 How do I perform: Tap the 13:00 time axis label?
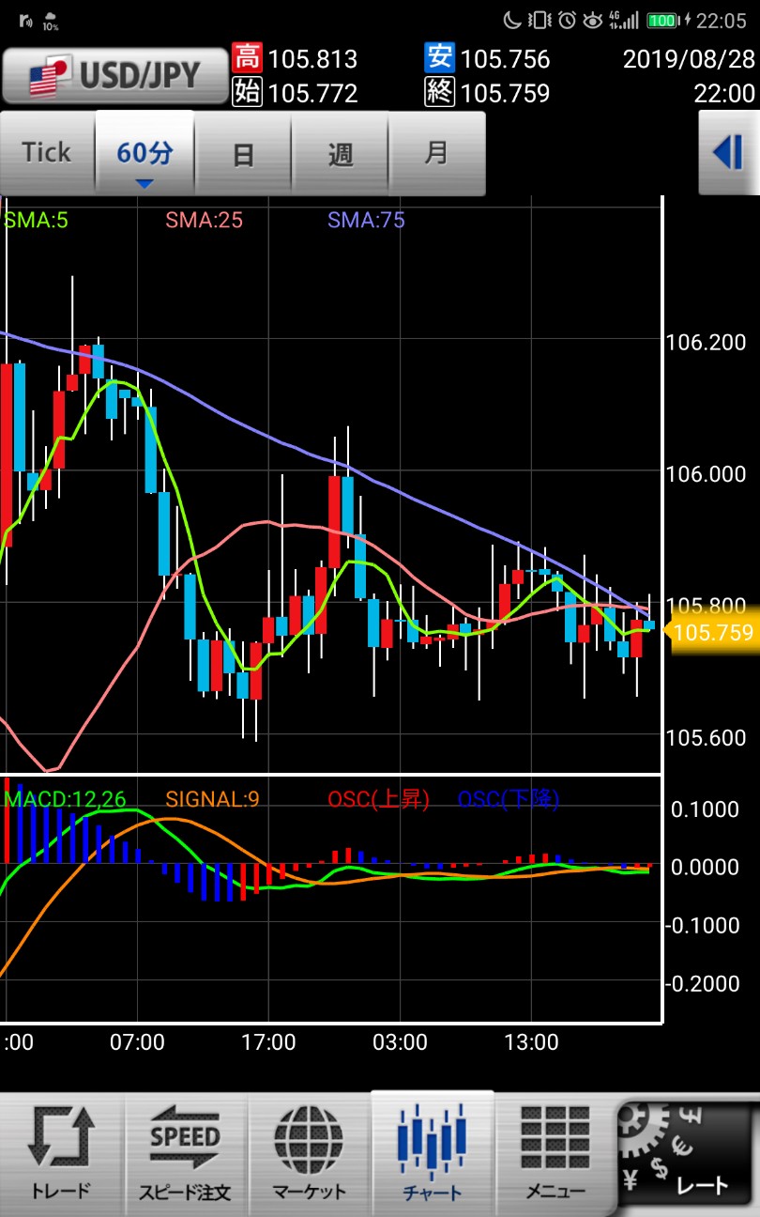(x=531, y=1042)
